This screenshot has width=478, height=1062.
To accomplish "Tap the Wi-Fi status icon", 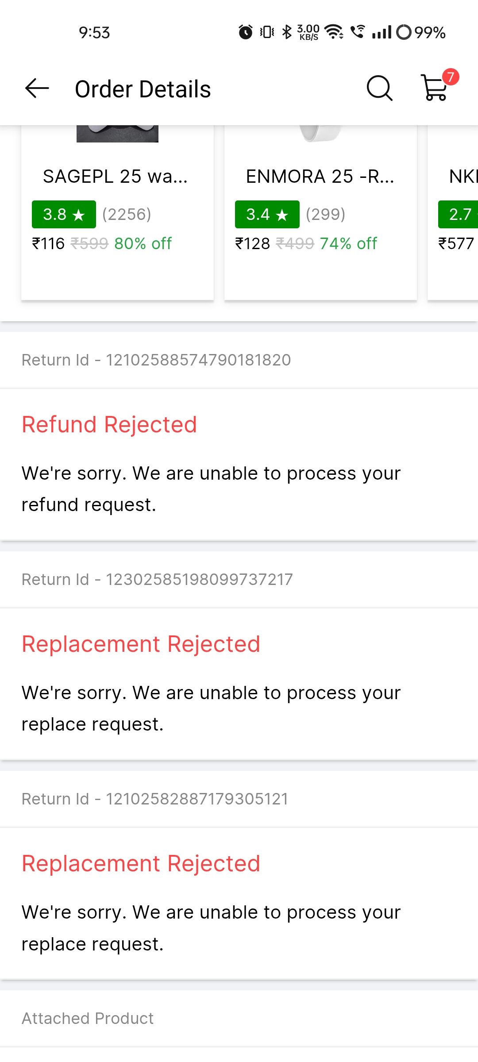I will 334,32.
